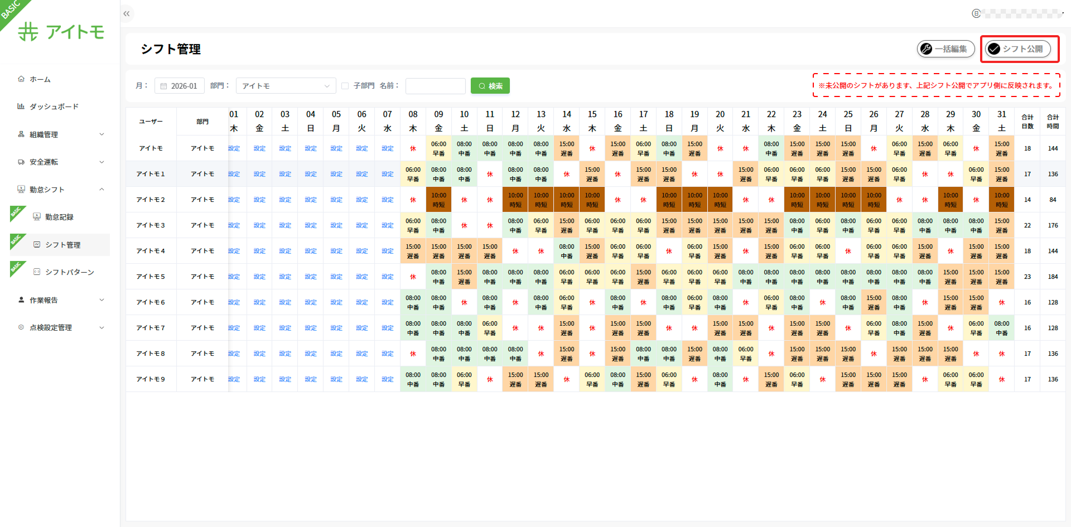1071x527 pixels.
Task: Click the dashboard chart icon
Action: tap(21, 107)
